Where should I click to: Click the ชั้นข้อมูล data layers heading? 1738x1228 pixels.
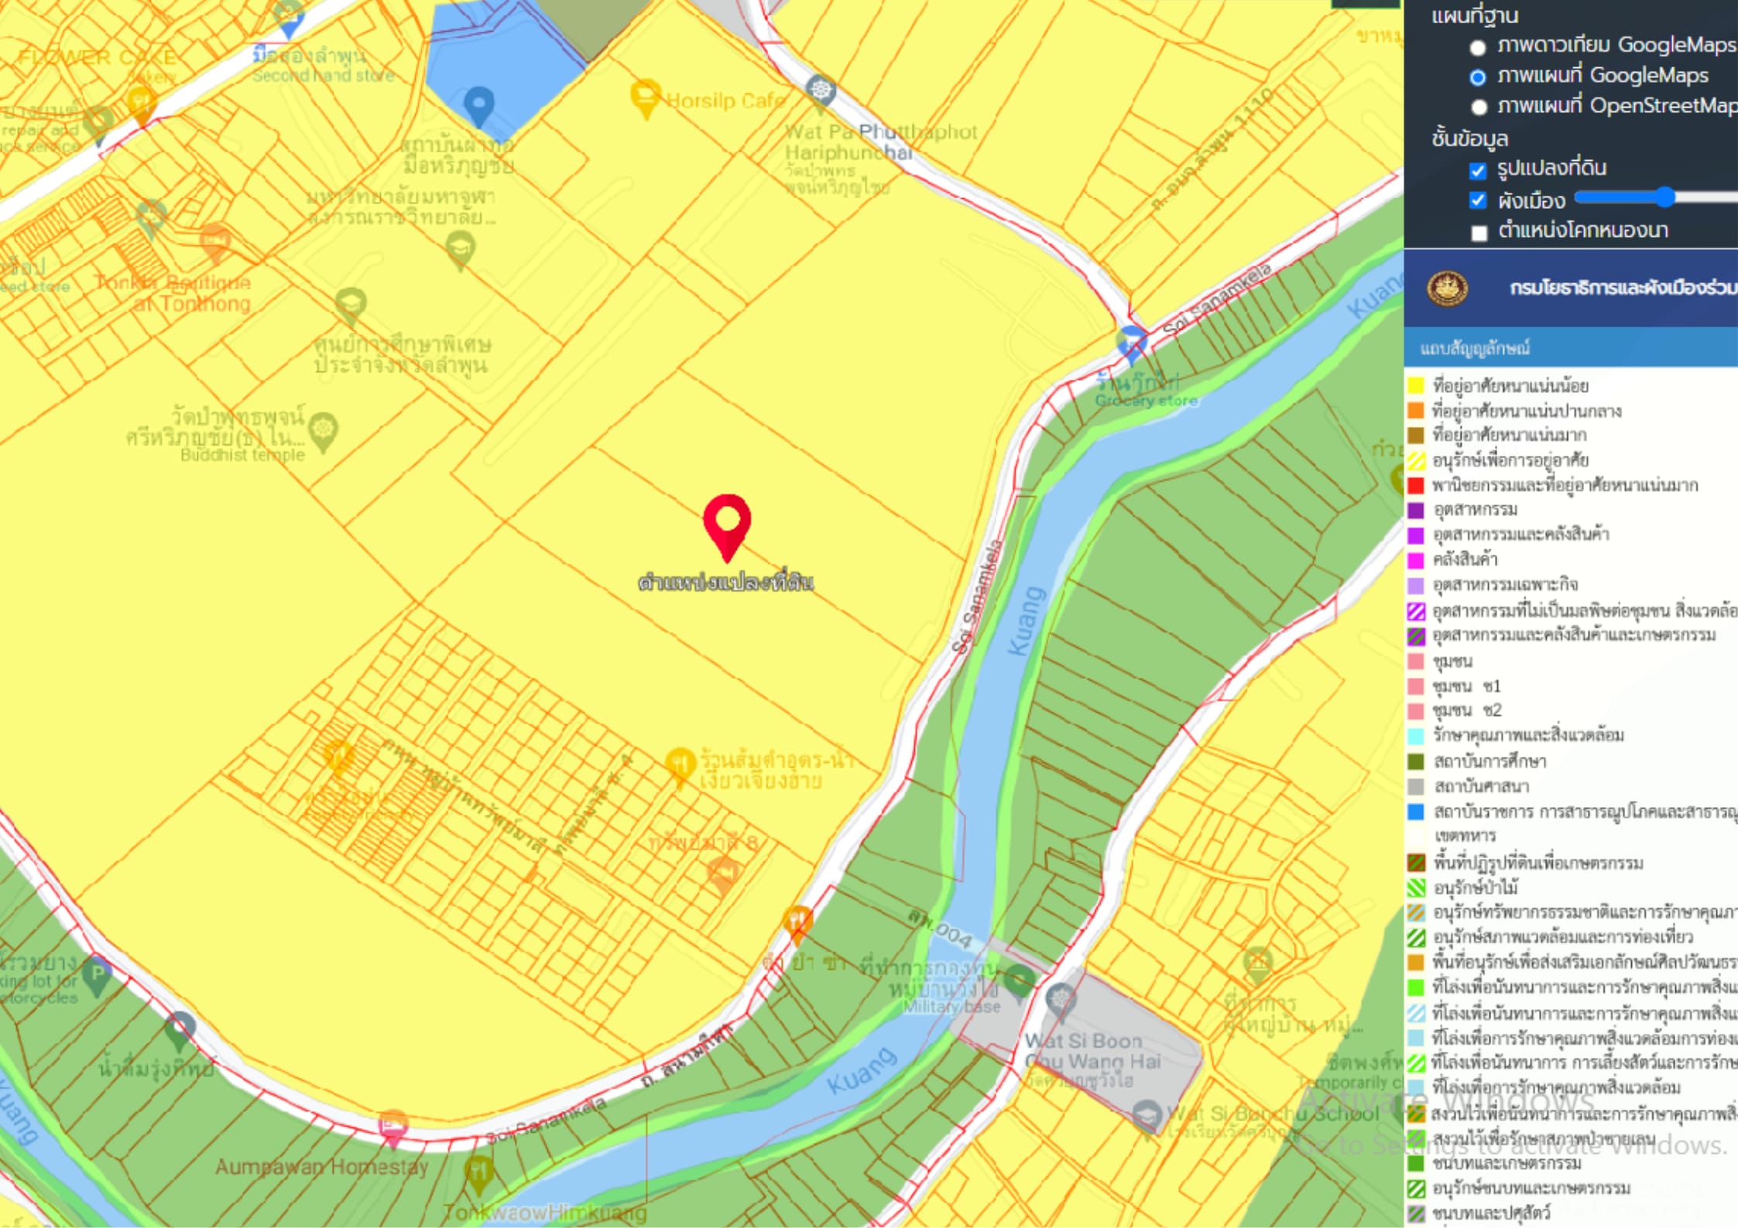tap(1469, 139)
